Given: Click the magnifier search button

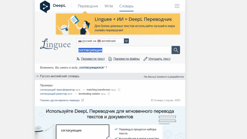Looking at the screenshot, I should coord(176,50).
